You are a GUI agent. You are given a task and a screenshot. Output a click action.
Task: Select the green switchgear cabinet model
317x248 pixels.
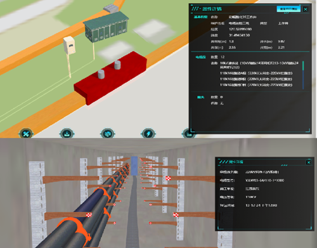point(107,27)
